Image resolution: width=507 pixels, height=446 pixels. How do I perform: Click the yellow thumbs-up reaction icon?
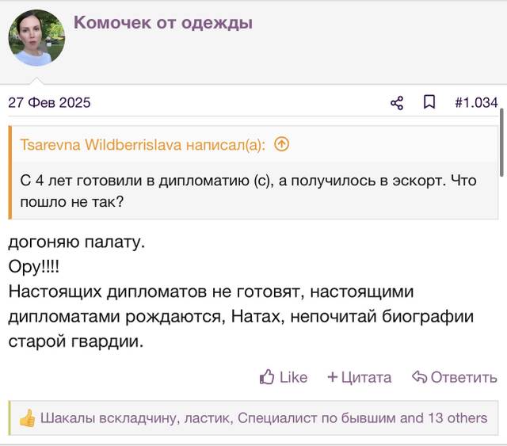(x=27, y=417)
